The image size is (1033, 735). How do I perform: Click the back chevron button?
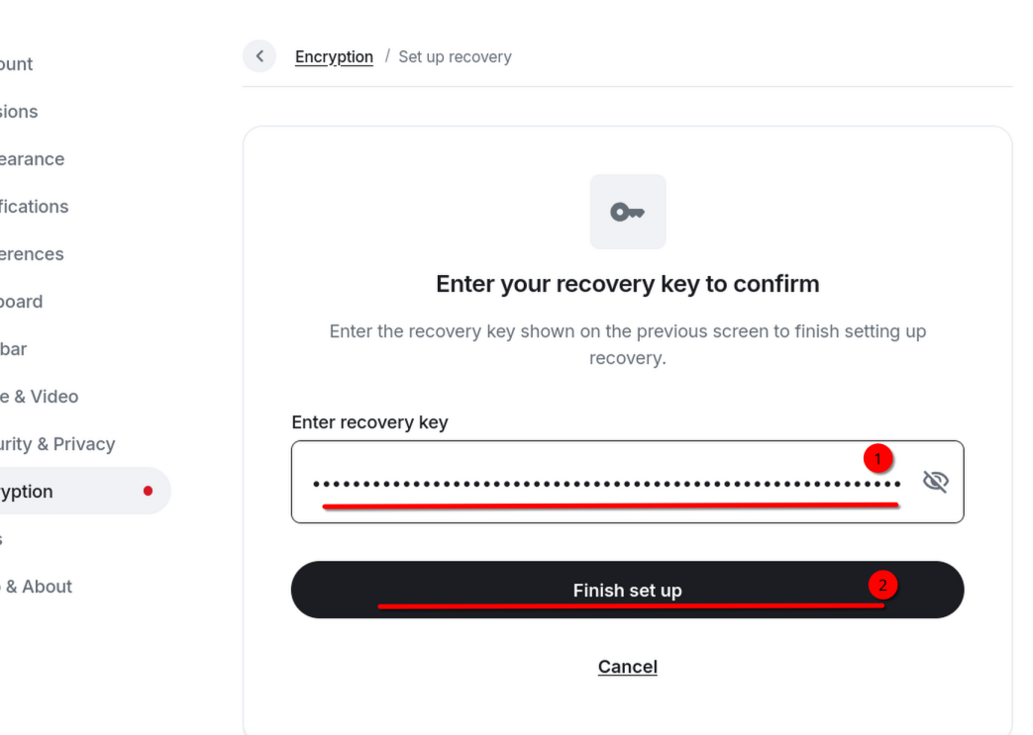(259, 56)
